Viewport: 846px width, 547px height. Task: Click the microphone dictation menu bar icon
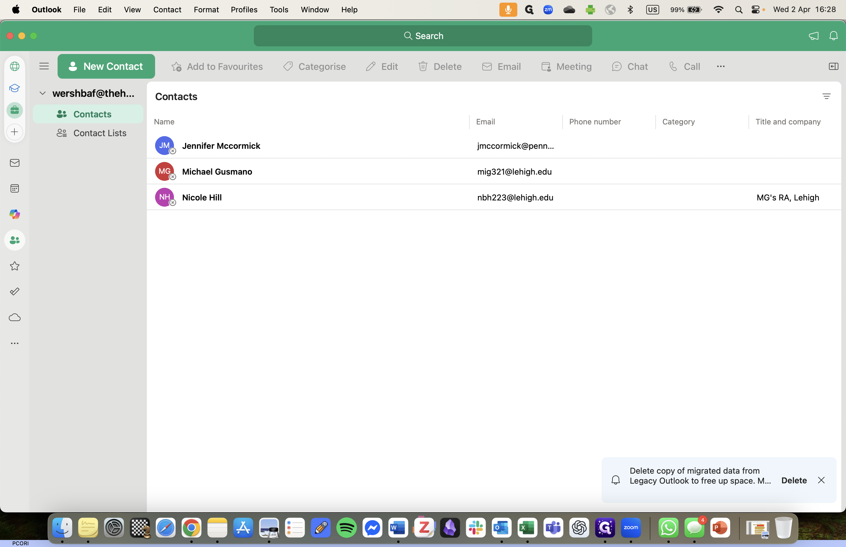coord(508,10)
